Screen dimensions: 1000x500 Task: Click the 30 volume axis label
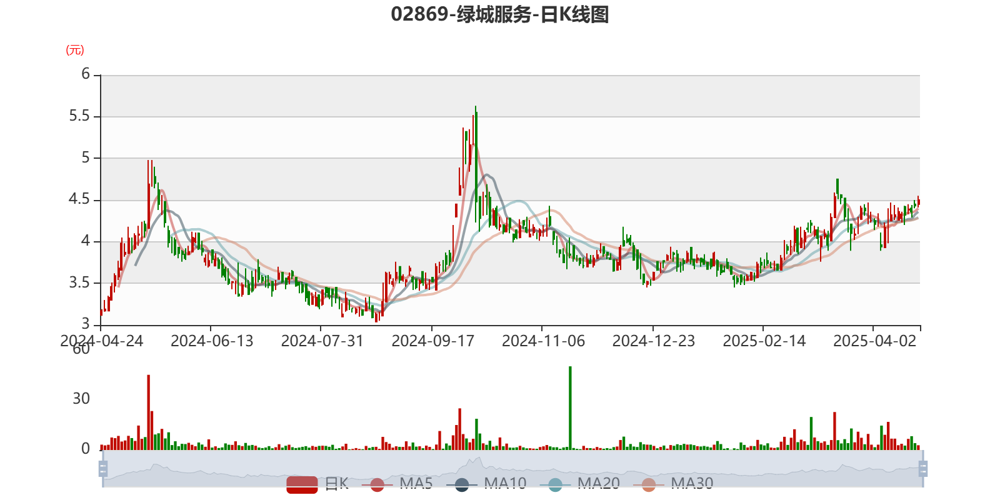(x=81, y=399)
